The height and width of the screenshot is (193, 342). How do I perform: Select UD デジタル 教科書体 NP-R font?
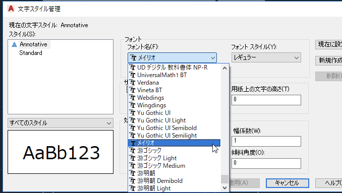[x=174, y=68]
